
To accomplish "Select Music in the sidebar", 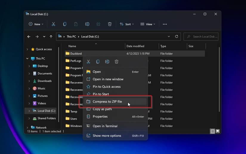I will (41, 88).
